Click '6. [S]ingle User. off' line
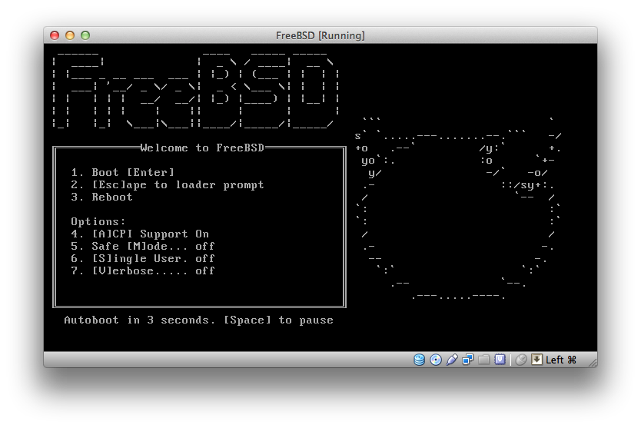The height and width of the screenshot is (428, 641). click(143, 258)
